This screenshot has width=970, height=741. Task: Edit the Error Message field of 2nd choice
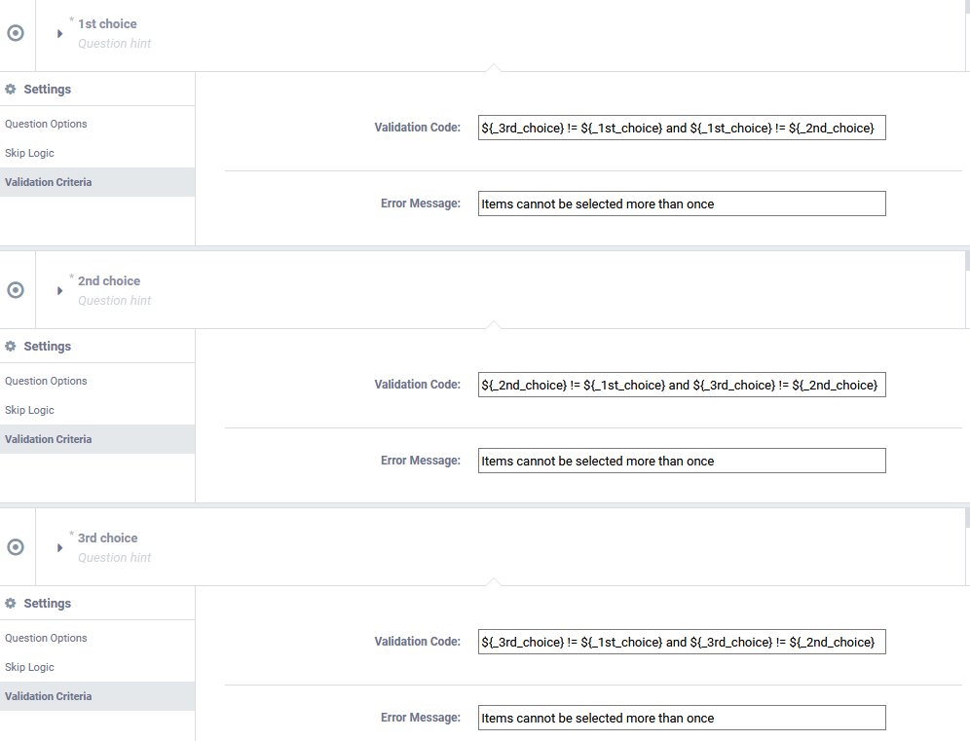click(682, 461)
